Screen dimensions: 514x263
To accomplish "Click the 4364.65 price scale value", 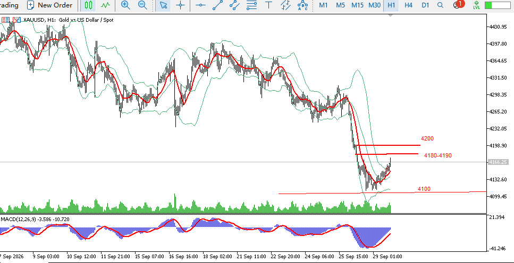I will 499,61.
